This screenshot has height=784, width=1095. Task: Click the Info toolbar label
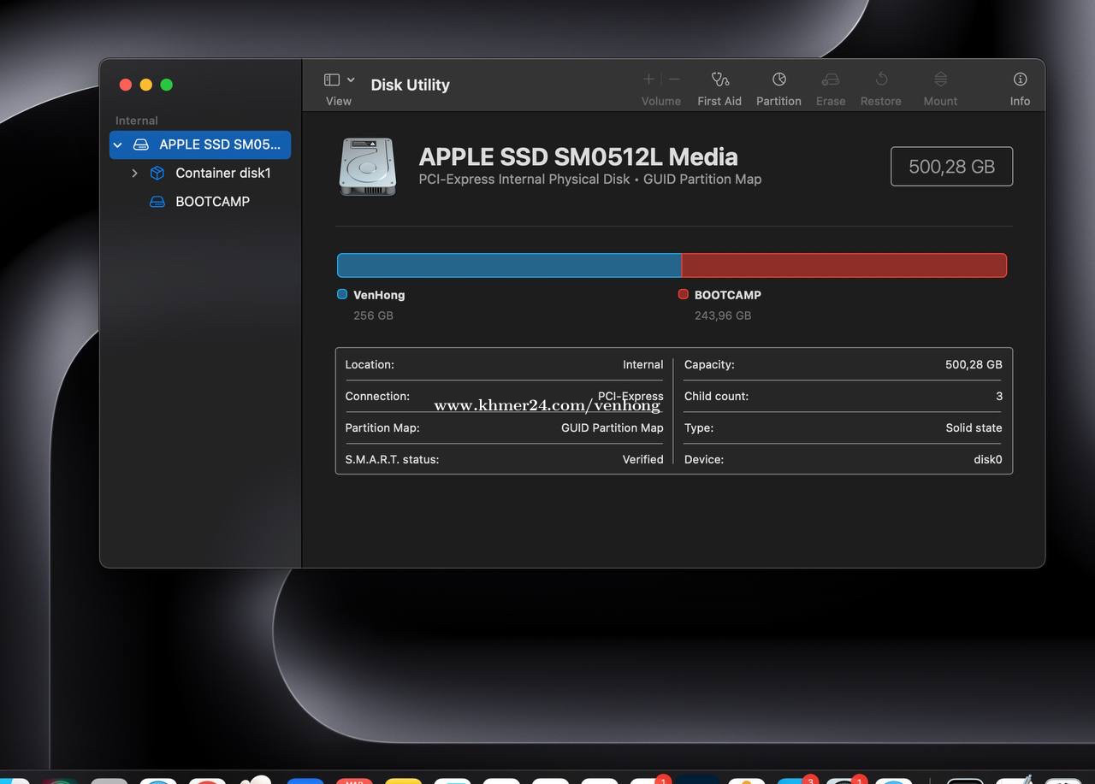pyautogui.click(x=1020, y=101)
